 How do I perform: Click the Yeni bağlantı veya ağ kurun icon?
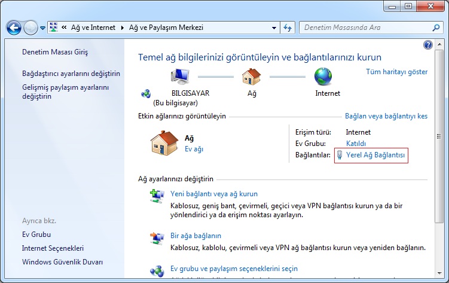coord(157,196)
